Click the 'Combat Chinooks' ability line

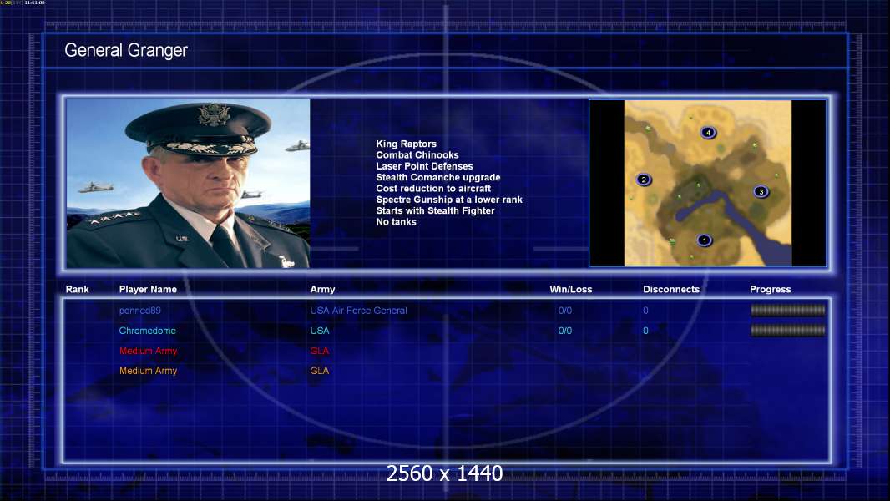pos(417,155)
